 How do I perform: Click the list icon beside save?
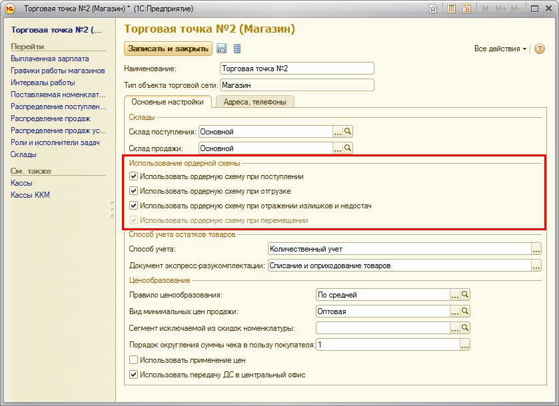[237, 49]
